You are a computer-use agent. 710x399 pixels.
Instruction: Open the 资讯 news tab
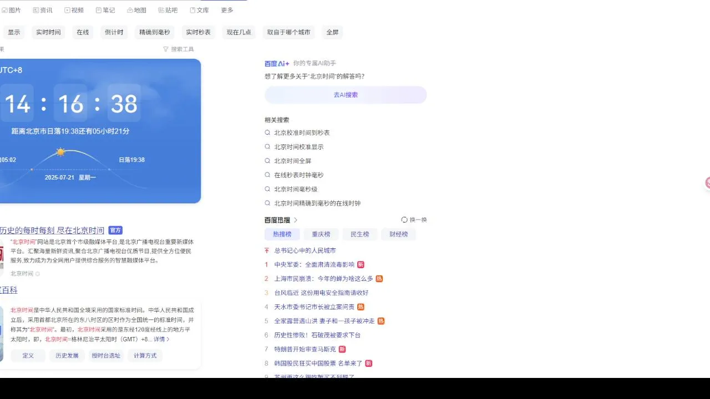43,10
